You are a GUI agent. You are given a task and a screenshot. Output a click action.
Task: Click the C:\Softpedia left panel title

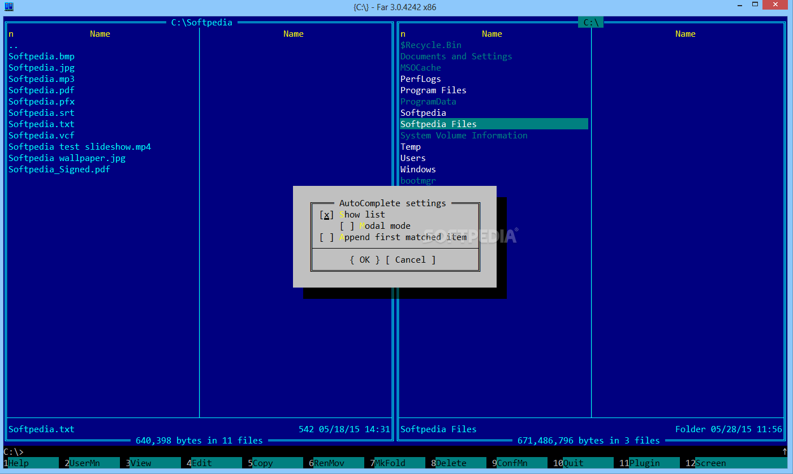click(x=202, y=23)
